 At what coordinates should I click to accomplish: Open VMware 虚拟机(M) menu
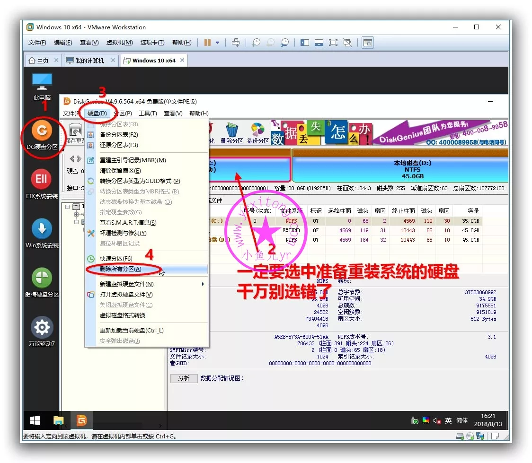119,43
